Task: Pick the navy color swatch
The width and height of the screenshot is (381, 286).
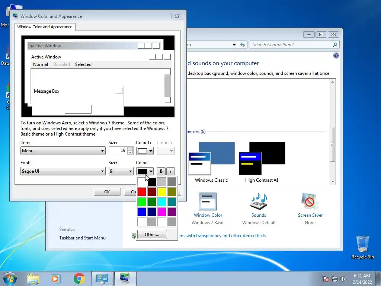Action: point(152,212)
